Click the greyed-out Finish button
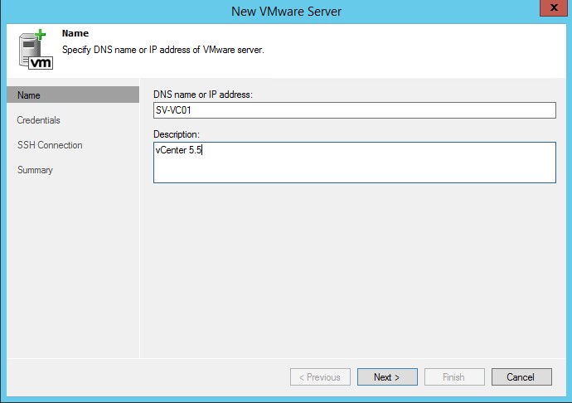This screenshot has width=572, height=403. (454, 376)
